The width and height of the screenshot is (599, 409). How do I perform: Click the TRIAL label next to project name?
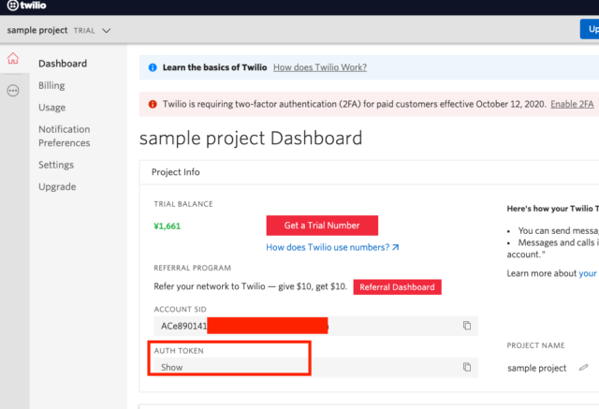[84, 31]
